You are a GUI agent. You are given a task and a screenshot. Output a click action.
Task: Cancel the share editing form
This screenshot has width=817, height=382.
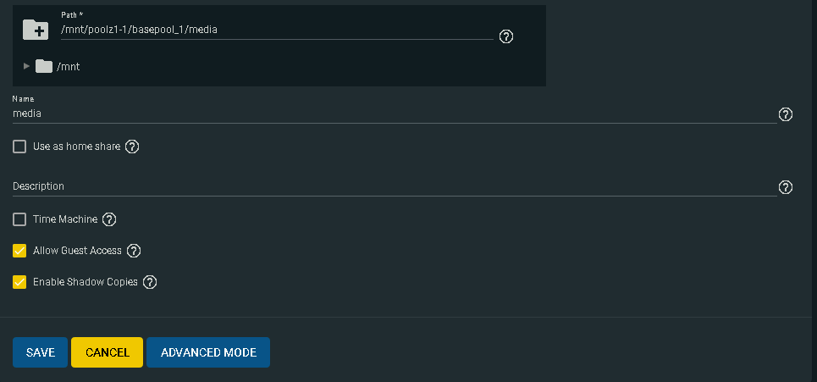[x=107, y=352]
